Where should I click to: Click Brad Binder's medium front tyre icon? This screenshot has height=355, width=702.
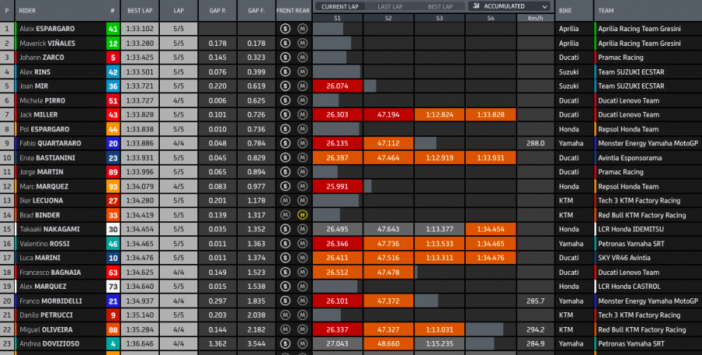click(x=285, y=215)
